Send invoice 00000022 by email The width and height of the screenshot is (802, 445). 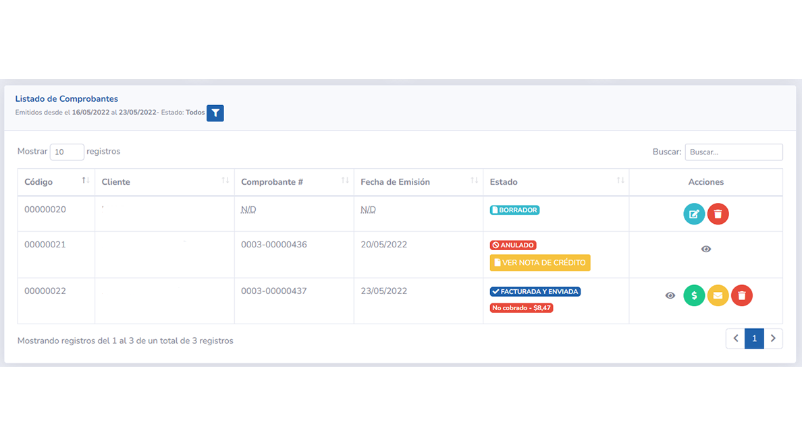[718, 295]
